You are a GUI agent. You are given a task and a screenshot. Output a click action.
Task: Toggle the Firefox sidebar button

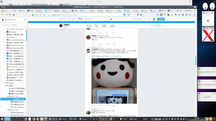point(161,15)
